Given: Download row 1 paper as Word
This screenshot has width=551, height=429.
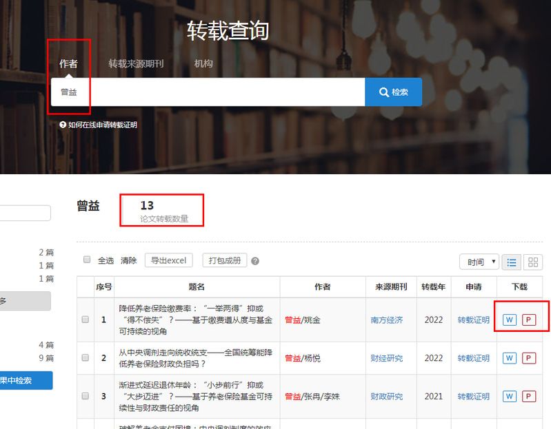Looking at the screenshot, I should [x=510, y=320].
